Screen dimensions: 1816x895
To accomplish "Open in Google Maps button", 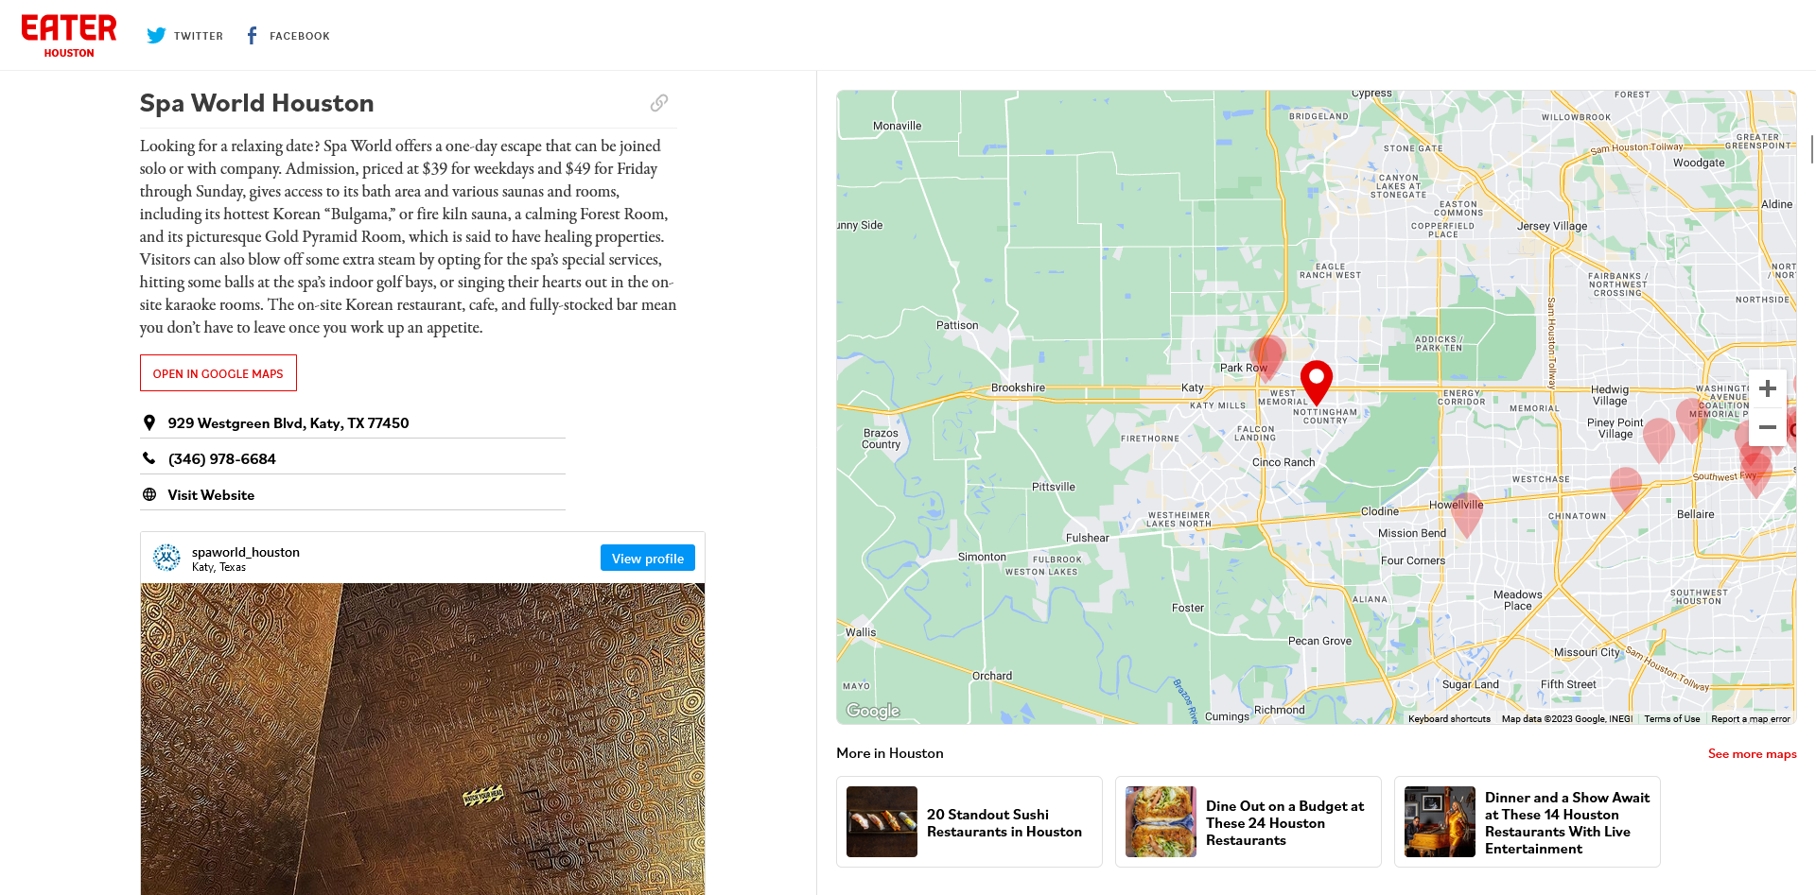I will [218, 373].
